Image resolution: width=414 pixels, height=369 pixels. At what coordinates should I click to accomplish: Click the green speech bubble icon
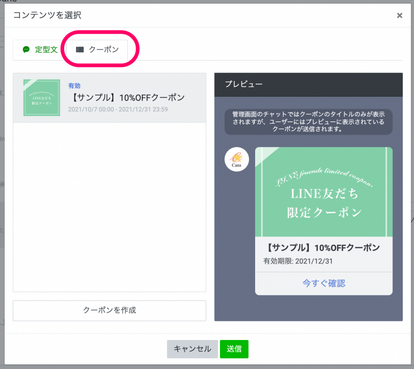tap(26, 50)
